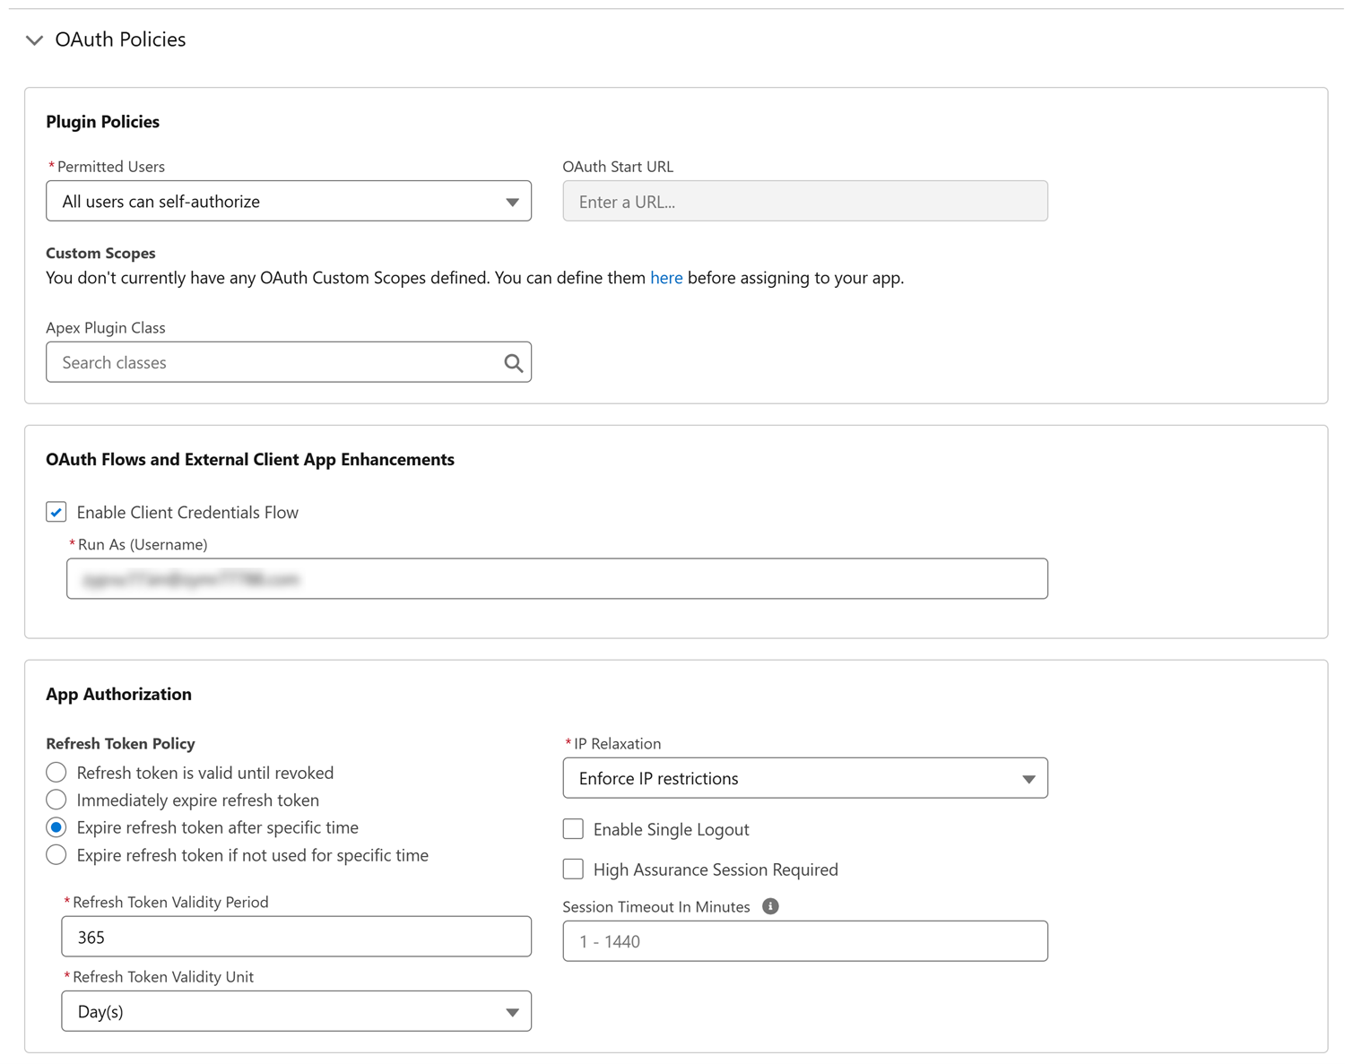
Task: Click the search magnifier icon
Action: coord(513,363)
